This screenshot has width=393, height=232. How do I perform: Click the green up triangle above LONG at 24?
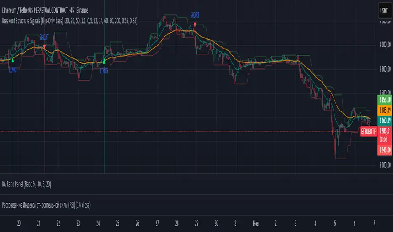coord(104,61)
